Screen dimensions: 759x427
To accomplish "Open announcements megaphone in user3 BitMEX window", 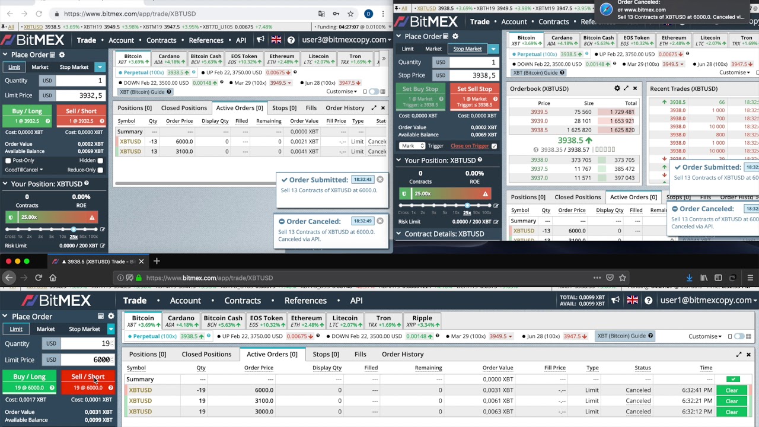I will [260, 40].
